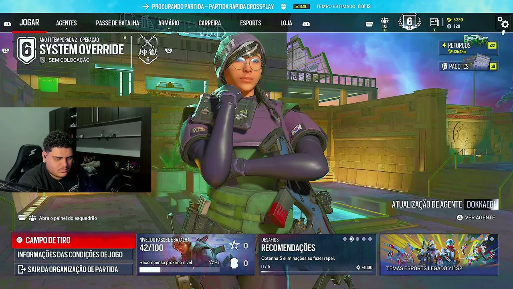This screenshot has width=513, height=289.
Task: Open the news feed icon
Action: click(x=434, y=22)
